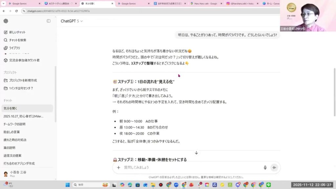The image size is (336, 189).
Task: Open チャットを検索 search chats
Action: point(17,40)
